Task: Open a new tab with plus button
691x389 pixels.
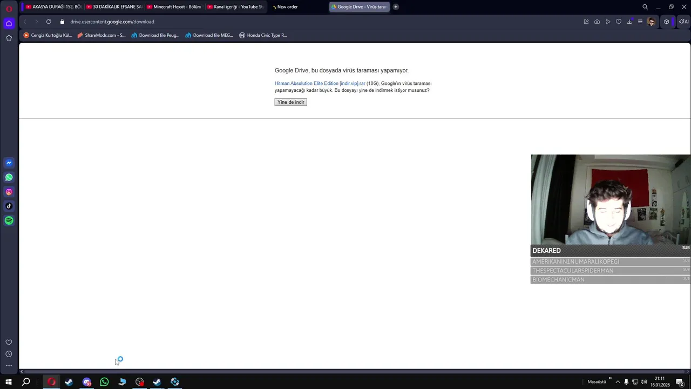Action: pyautogui.click(x=396, y=7)
